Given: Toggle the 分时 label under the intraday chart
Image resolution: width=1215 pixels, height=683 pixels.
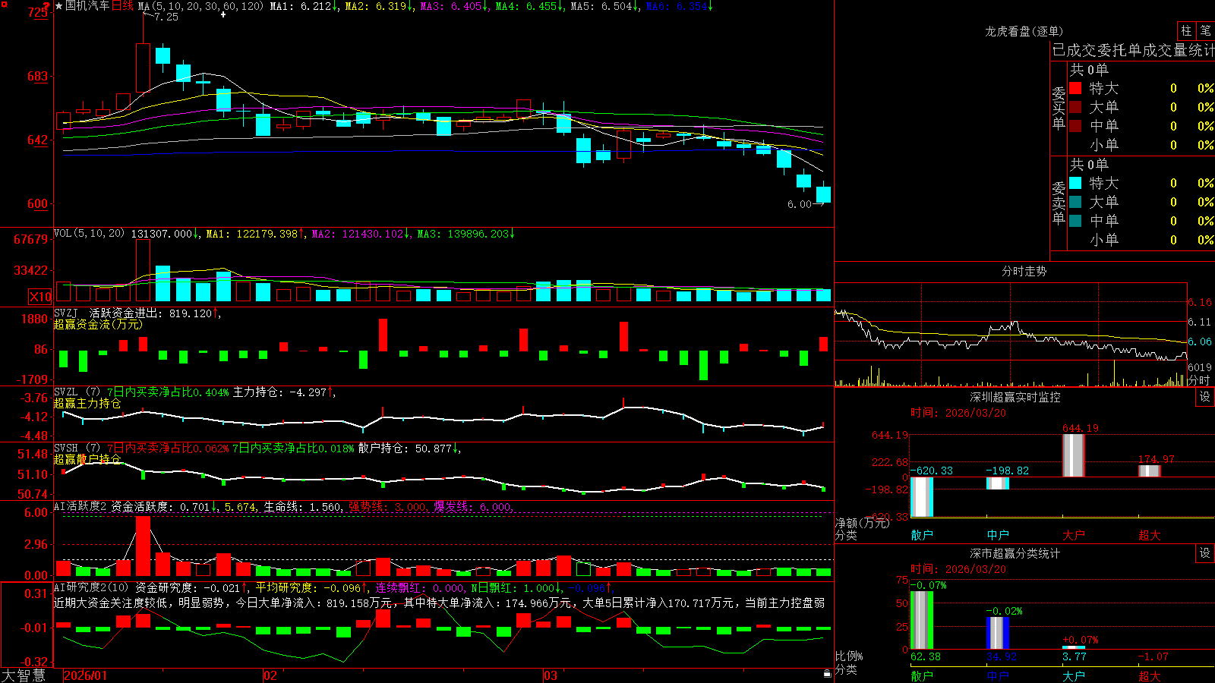Looking at the screenshot, I should [1199, 380].
